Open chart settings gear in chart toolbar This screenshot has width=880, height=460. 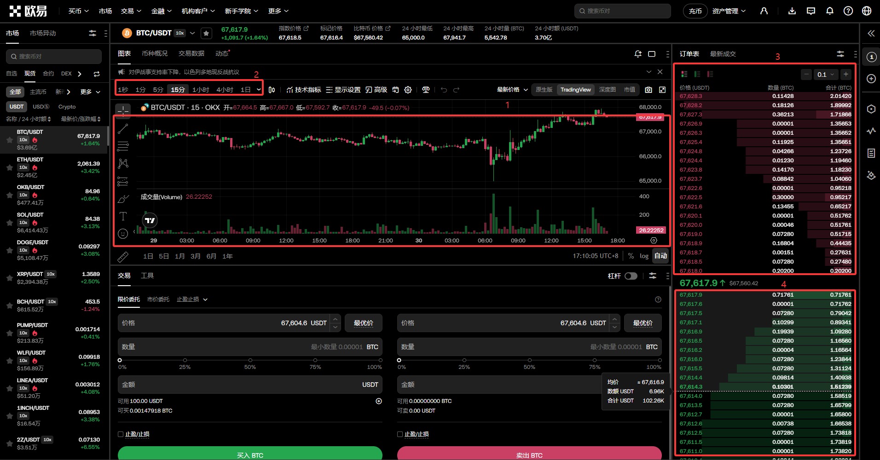408,90
